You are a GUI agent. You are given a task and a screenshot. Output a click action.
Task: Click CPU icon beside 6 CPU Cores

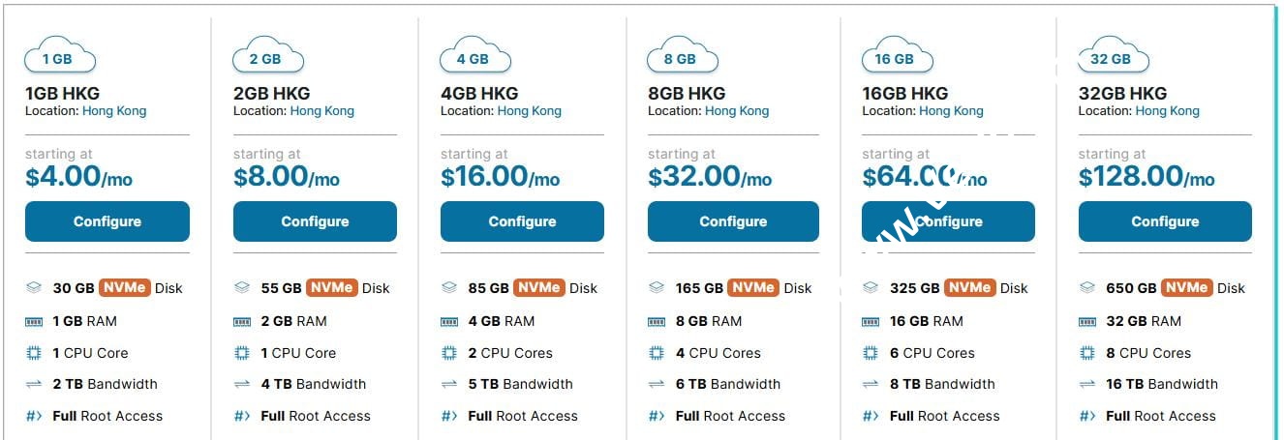pos(871,353)
